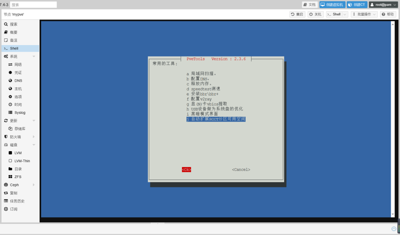Expand the 防火墙 section arrow
The width and height of the screenshot is (400, 235).
click(34, 137)
